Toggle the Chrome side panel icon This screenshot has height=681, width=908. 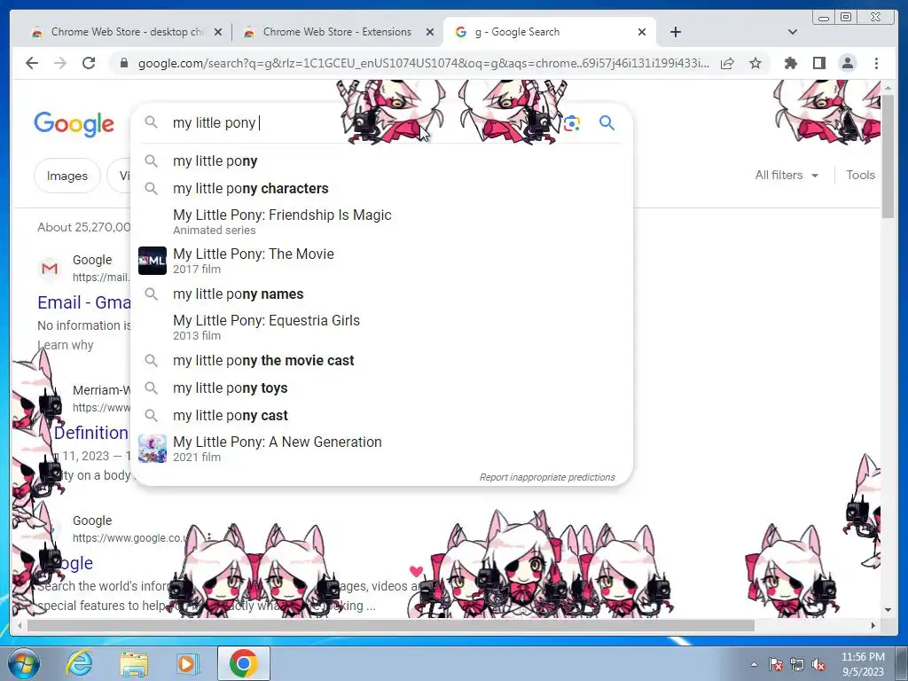point(818,63)
